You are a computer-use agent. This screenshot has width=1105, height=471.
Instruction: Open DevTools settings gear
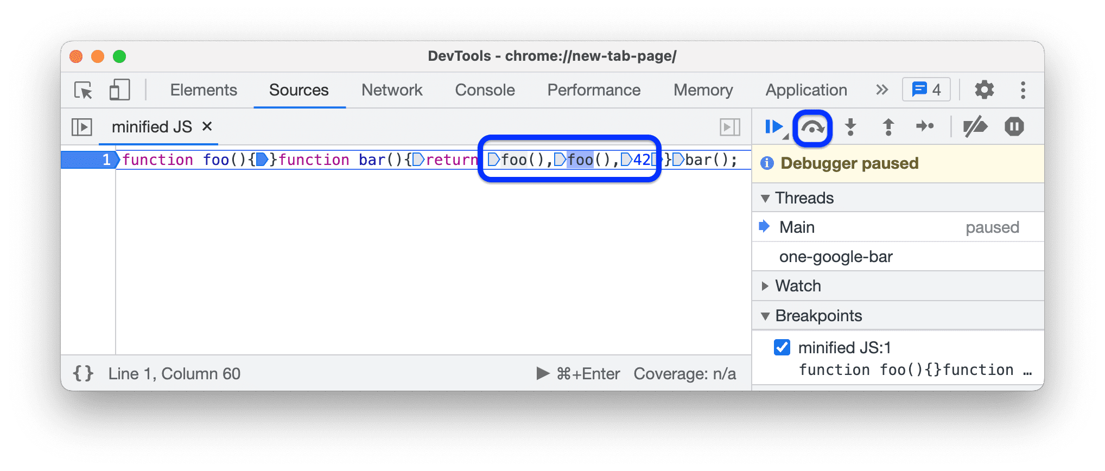984,90
